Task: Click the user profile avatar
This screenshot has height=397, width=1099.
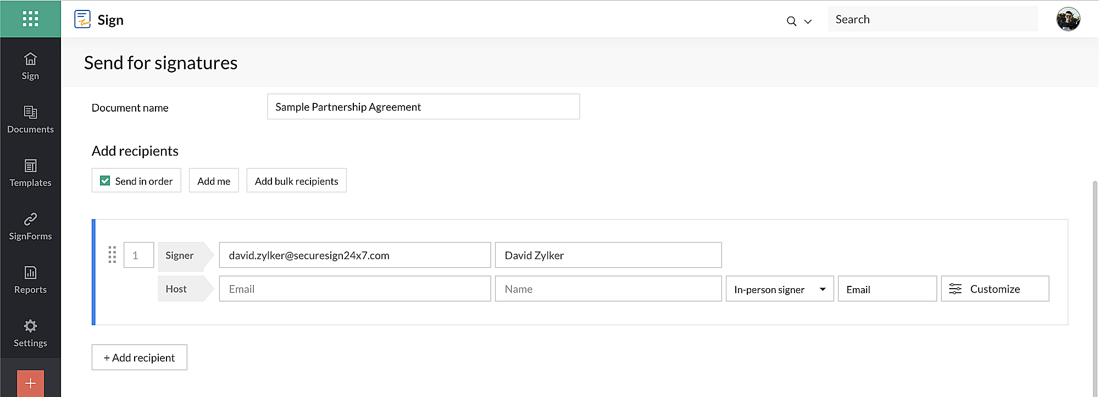Action: 1068,19
